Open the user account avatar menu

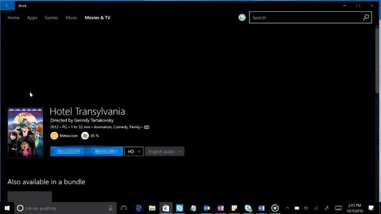242,17
